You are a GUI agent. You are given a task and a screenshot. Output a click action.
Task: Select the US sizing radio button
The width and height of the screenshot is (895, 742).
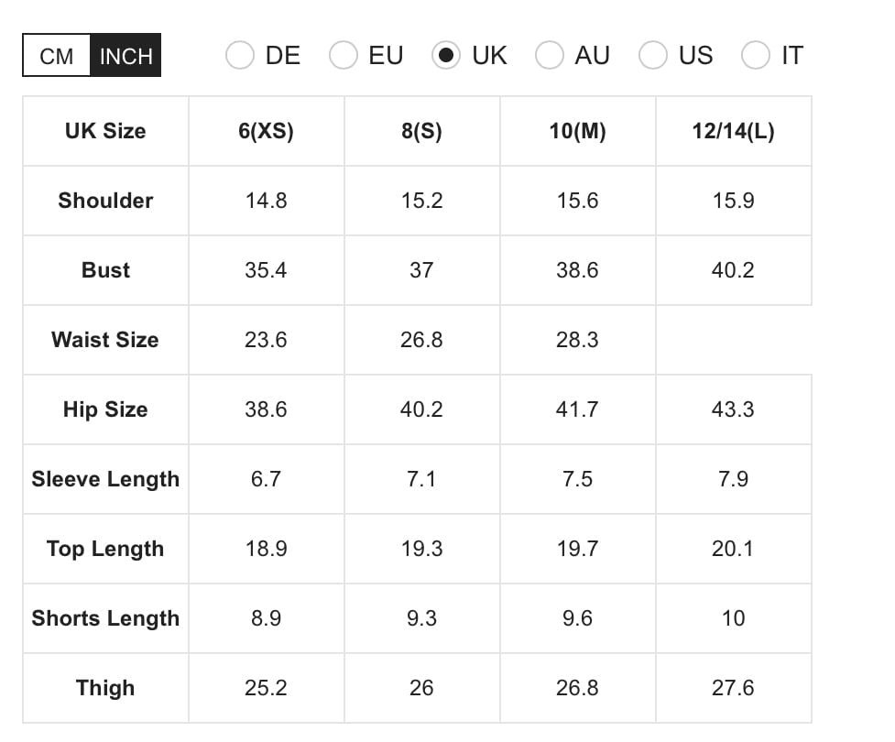tap(653, 55)
